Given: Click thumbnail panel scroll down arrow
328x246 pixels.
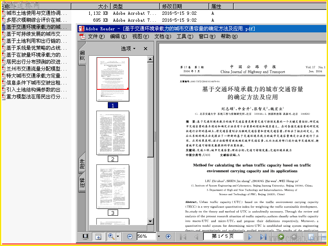Looking at the screenshot, I should coord(150,221).
